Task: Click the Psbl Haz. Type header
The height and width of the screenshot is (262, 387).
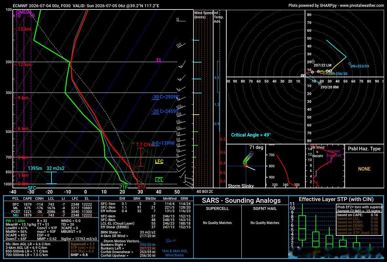Action: click(x=364, y=149)
